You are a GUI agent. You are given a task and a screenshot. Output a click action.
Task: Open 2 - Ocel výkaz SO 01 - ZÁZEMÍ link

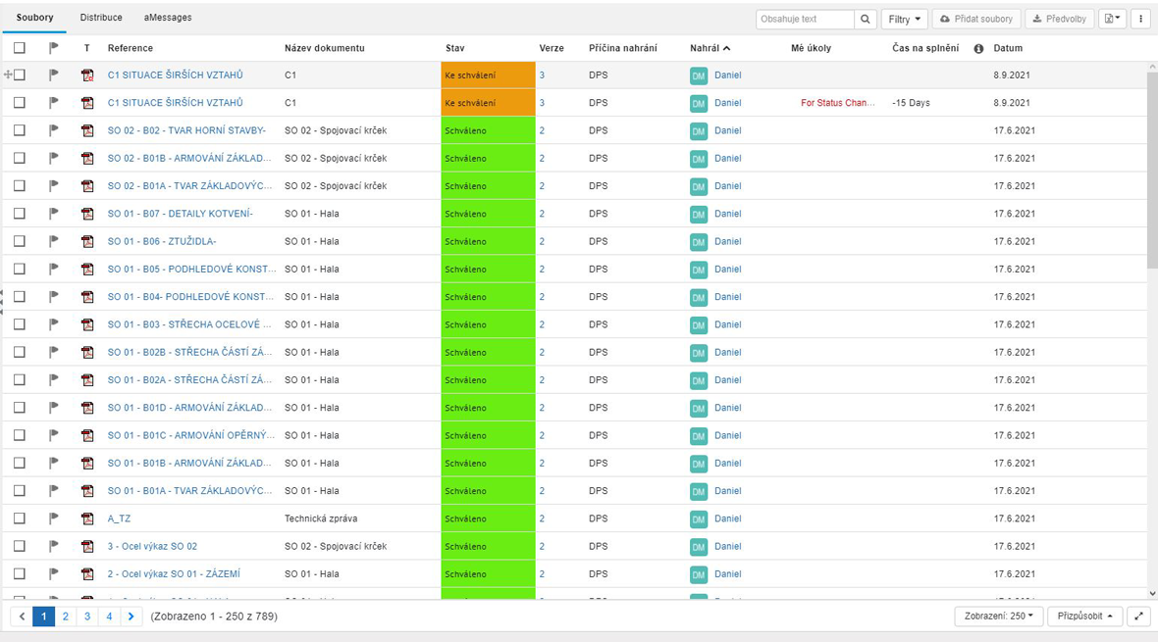[174, 574]
